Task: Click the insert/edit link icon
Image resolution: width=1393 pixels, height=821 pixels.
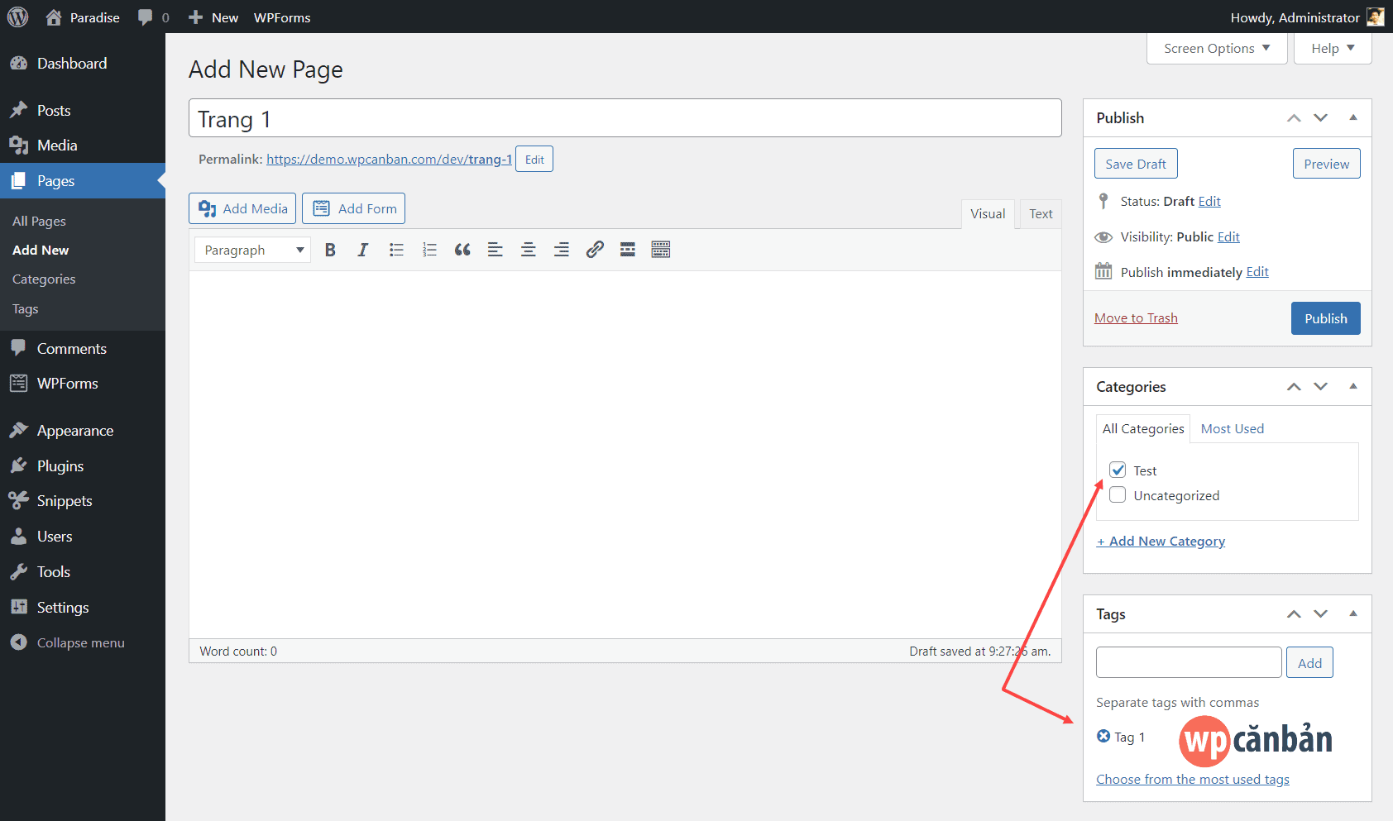Action: (595, 250)
